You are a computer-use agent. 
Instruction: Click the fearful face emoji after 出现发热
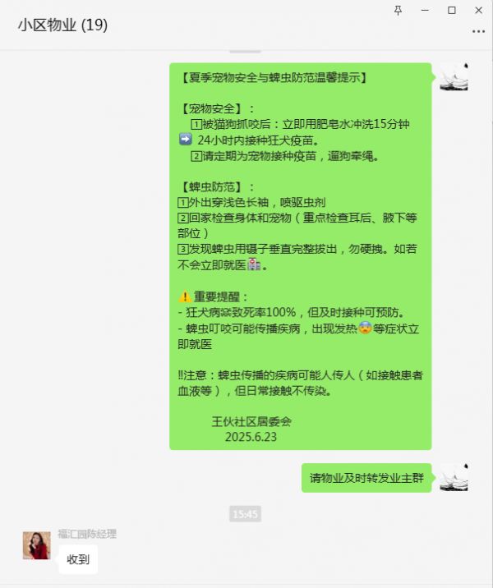point(364,328)
